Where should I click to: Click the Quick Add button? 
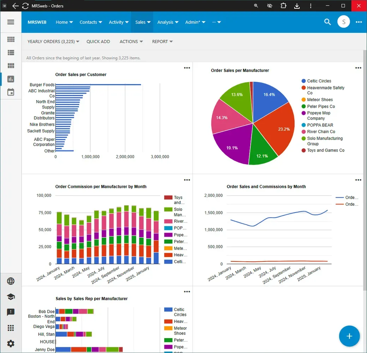(x=98, y=41)
